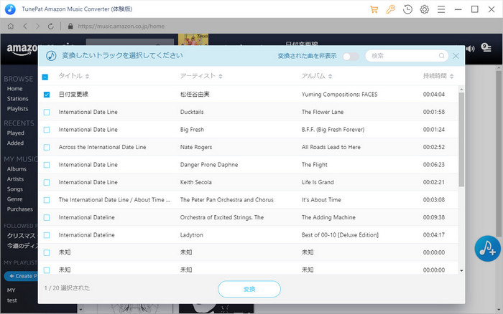Select duration '00:09:38' cell
This screenshot has height=314, width=503.
[434, 217]
